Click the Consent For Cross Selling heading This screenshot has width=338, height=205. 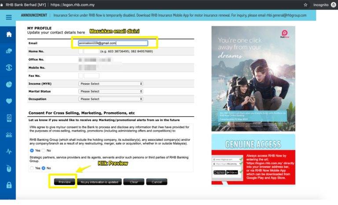[x=81, y=113]
